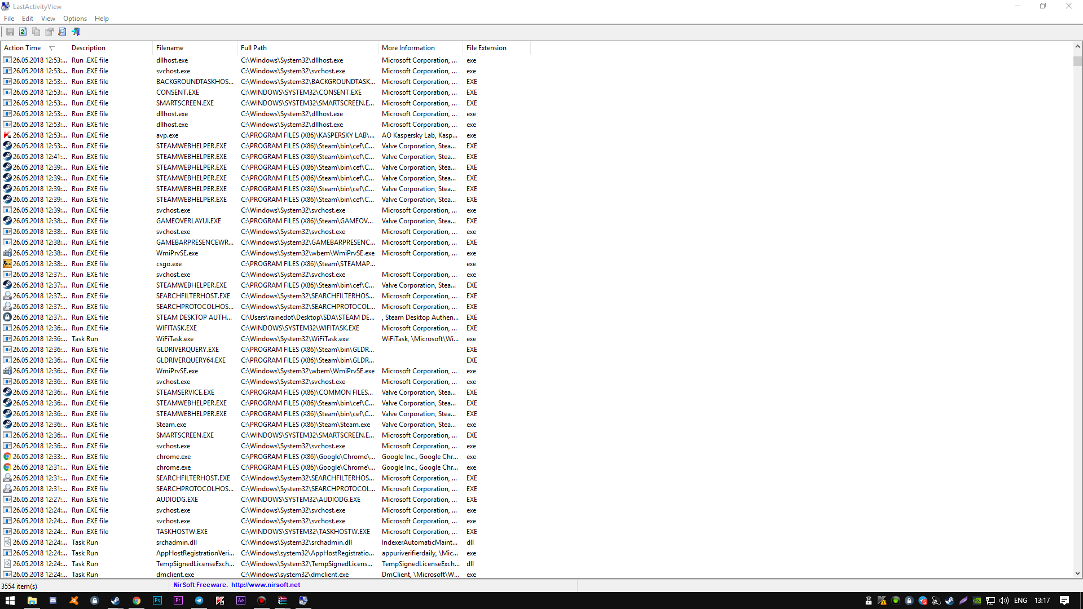Image resolution: width=1083 pixels, height=609 pixels.
Task: Sort by the Action Time column header
Action: click(23, 48)
